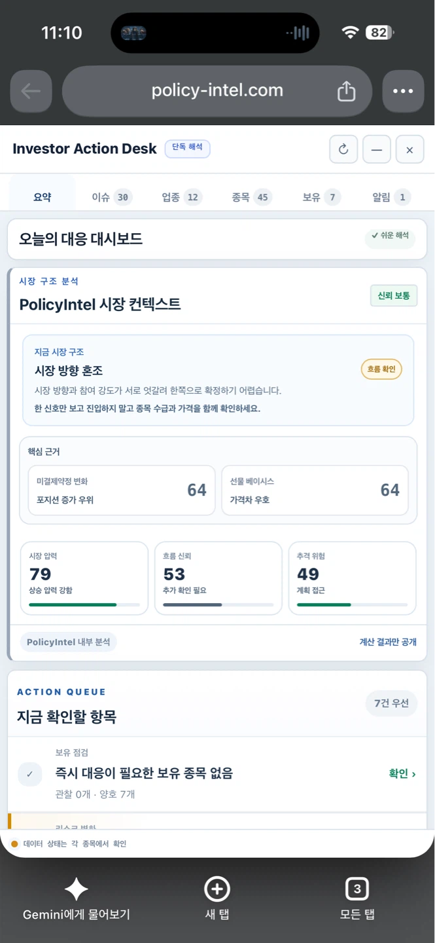The image size is (435, 943).
Task: Toggle the 쉬운 해석 checkmark chip
Action: coord(390,236)
